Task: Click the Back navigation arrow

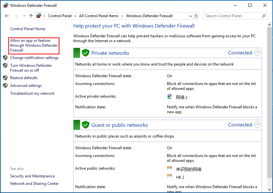Action: click(x=7, y=16)
